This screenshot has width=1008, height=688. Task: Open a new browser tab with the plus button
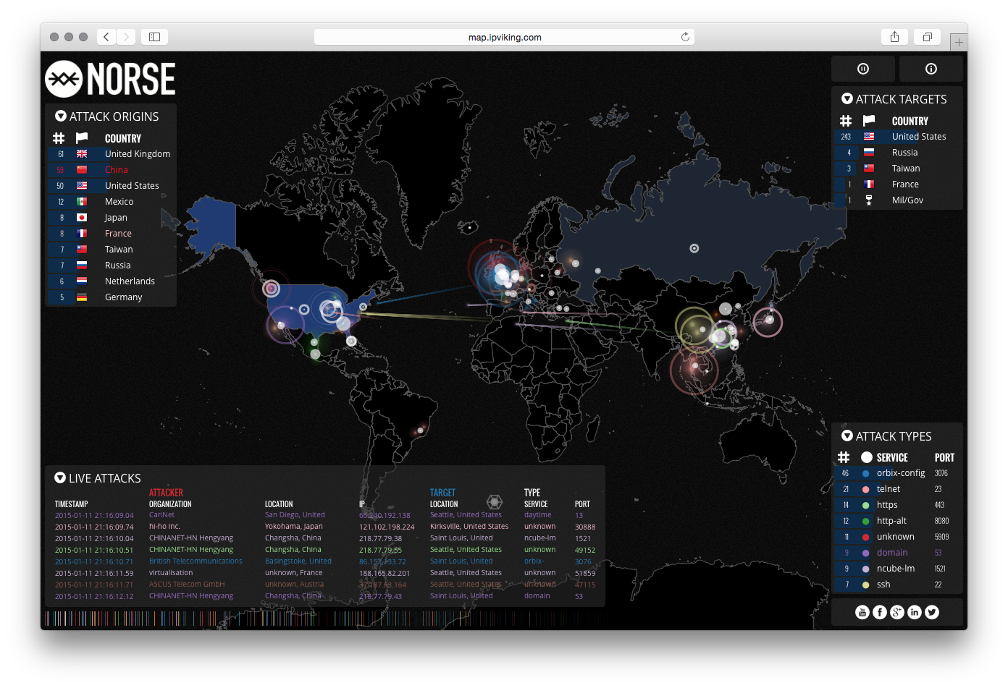959,41
